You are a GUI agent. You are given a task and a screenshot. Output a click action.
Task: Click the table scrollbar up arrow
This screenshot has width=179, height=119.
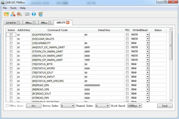tap(171, 29)
